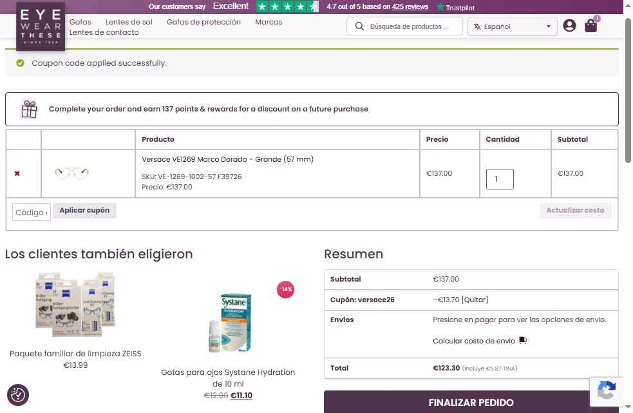Click the Producto column header
This screenshot has height=413, width=633.
(158, 139)
